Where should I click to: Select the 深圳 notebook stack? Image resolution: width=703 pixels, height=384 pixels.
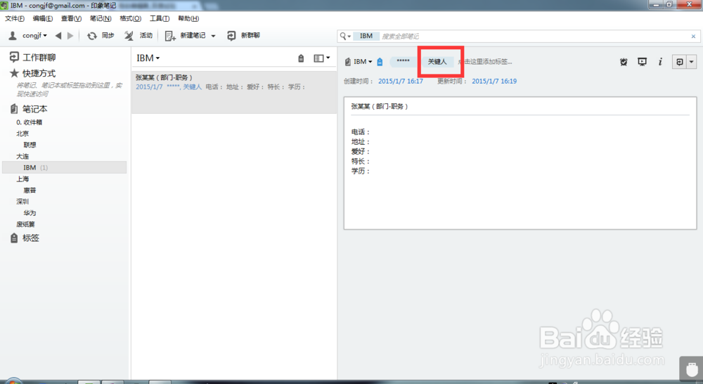click(22, 201)
